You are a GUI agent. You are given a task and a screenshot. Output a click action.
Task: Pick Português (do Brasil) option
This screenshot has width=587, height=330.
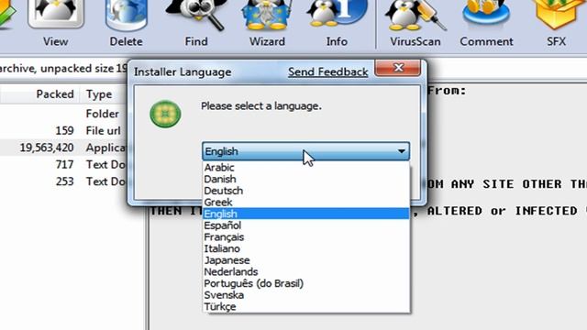click(305, 283)
